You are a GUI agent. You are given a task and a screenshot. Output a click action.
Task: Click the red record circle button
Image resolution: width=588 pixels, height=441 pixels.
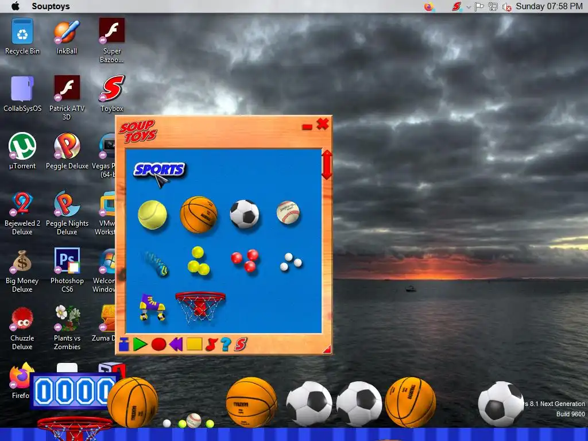click(158, 345)
